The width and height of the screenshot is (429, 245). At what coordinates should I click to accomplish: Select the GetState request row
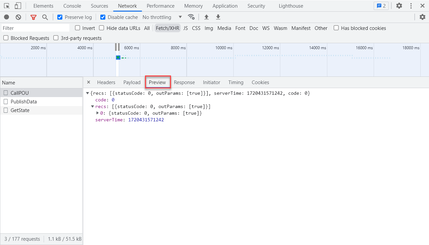tap(41, 110)
